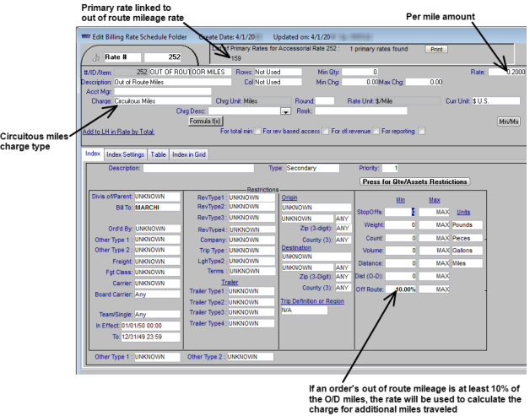
Task: Select the Trailer Type1 field
Action: click(x=251, y=291)
